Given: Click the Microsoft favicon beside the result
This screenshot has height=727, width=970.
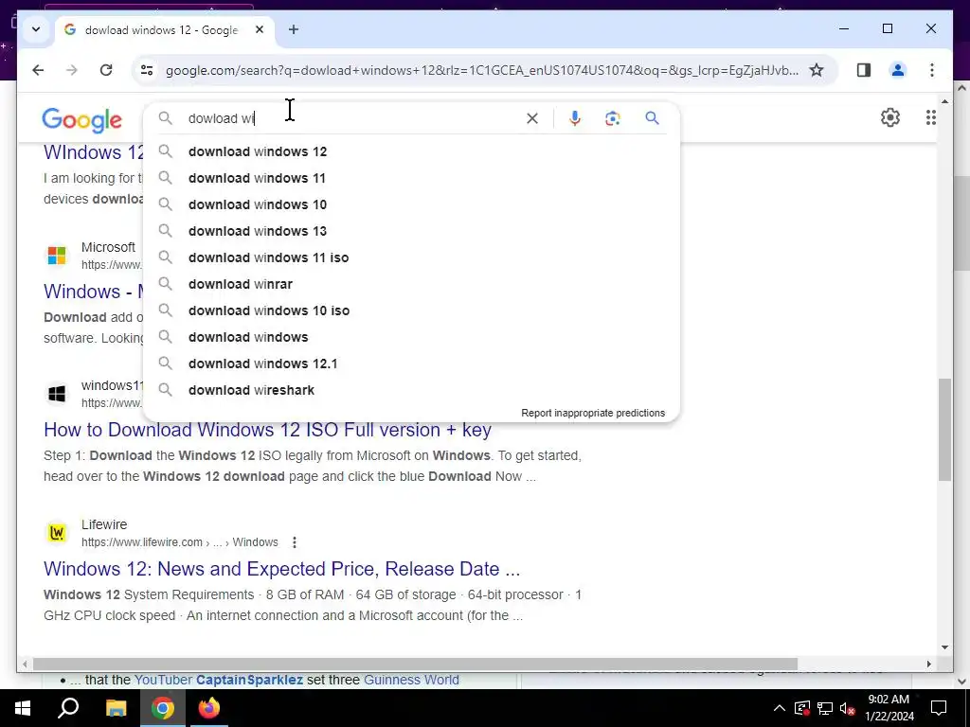Looking at the screenshot, I should coord(57,256).
